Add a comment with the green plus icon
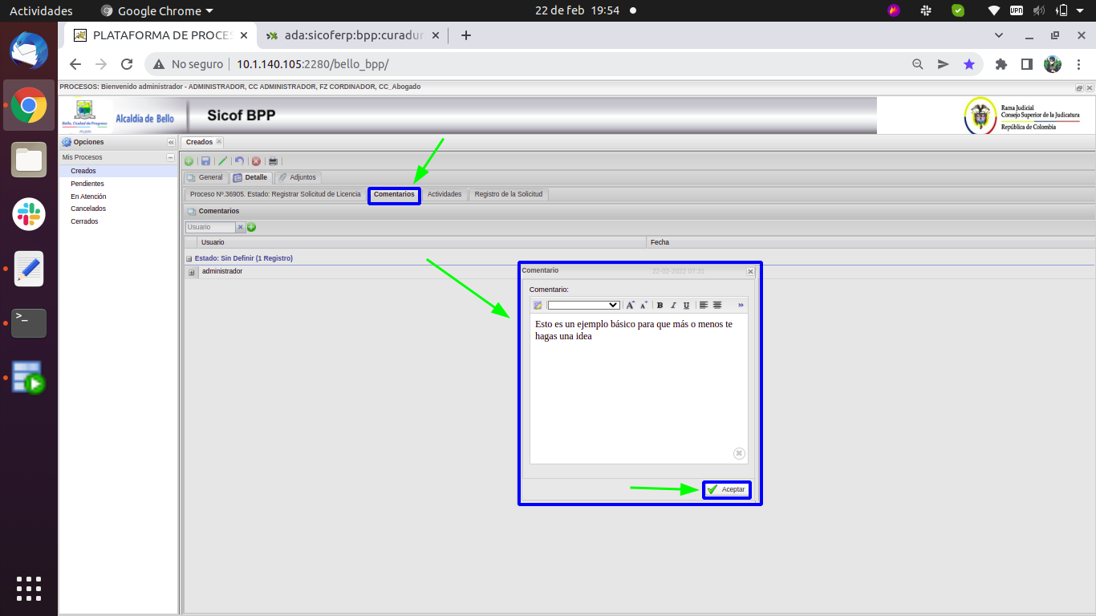Image resolution: width=1096 pixels, height=616 pixels. [252, 227]
